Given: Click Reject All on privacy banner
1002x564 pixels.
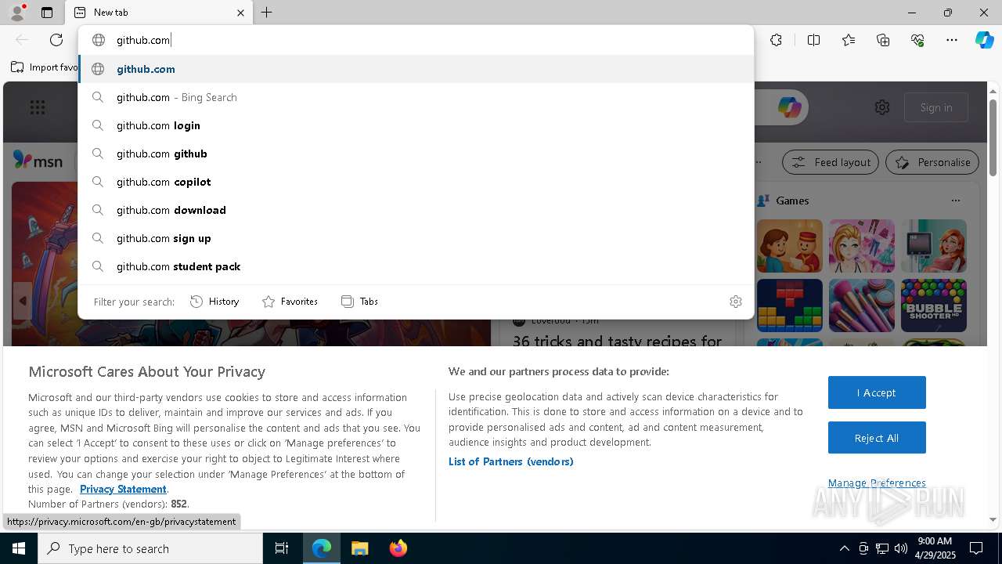Looking at the screenshot, I should click(x=877, y=438).
